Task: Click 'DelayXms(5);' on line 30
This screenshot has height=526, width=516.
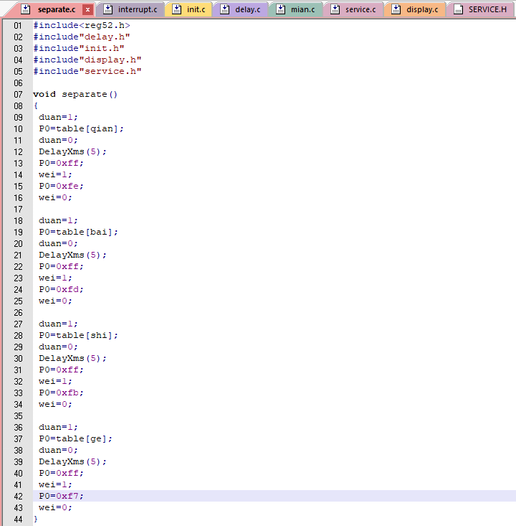Action: [72, 358]
